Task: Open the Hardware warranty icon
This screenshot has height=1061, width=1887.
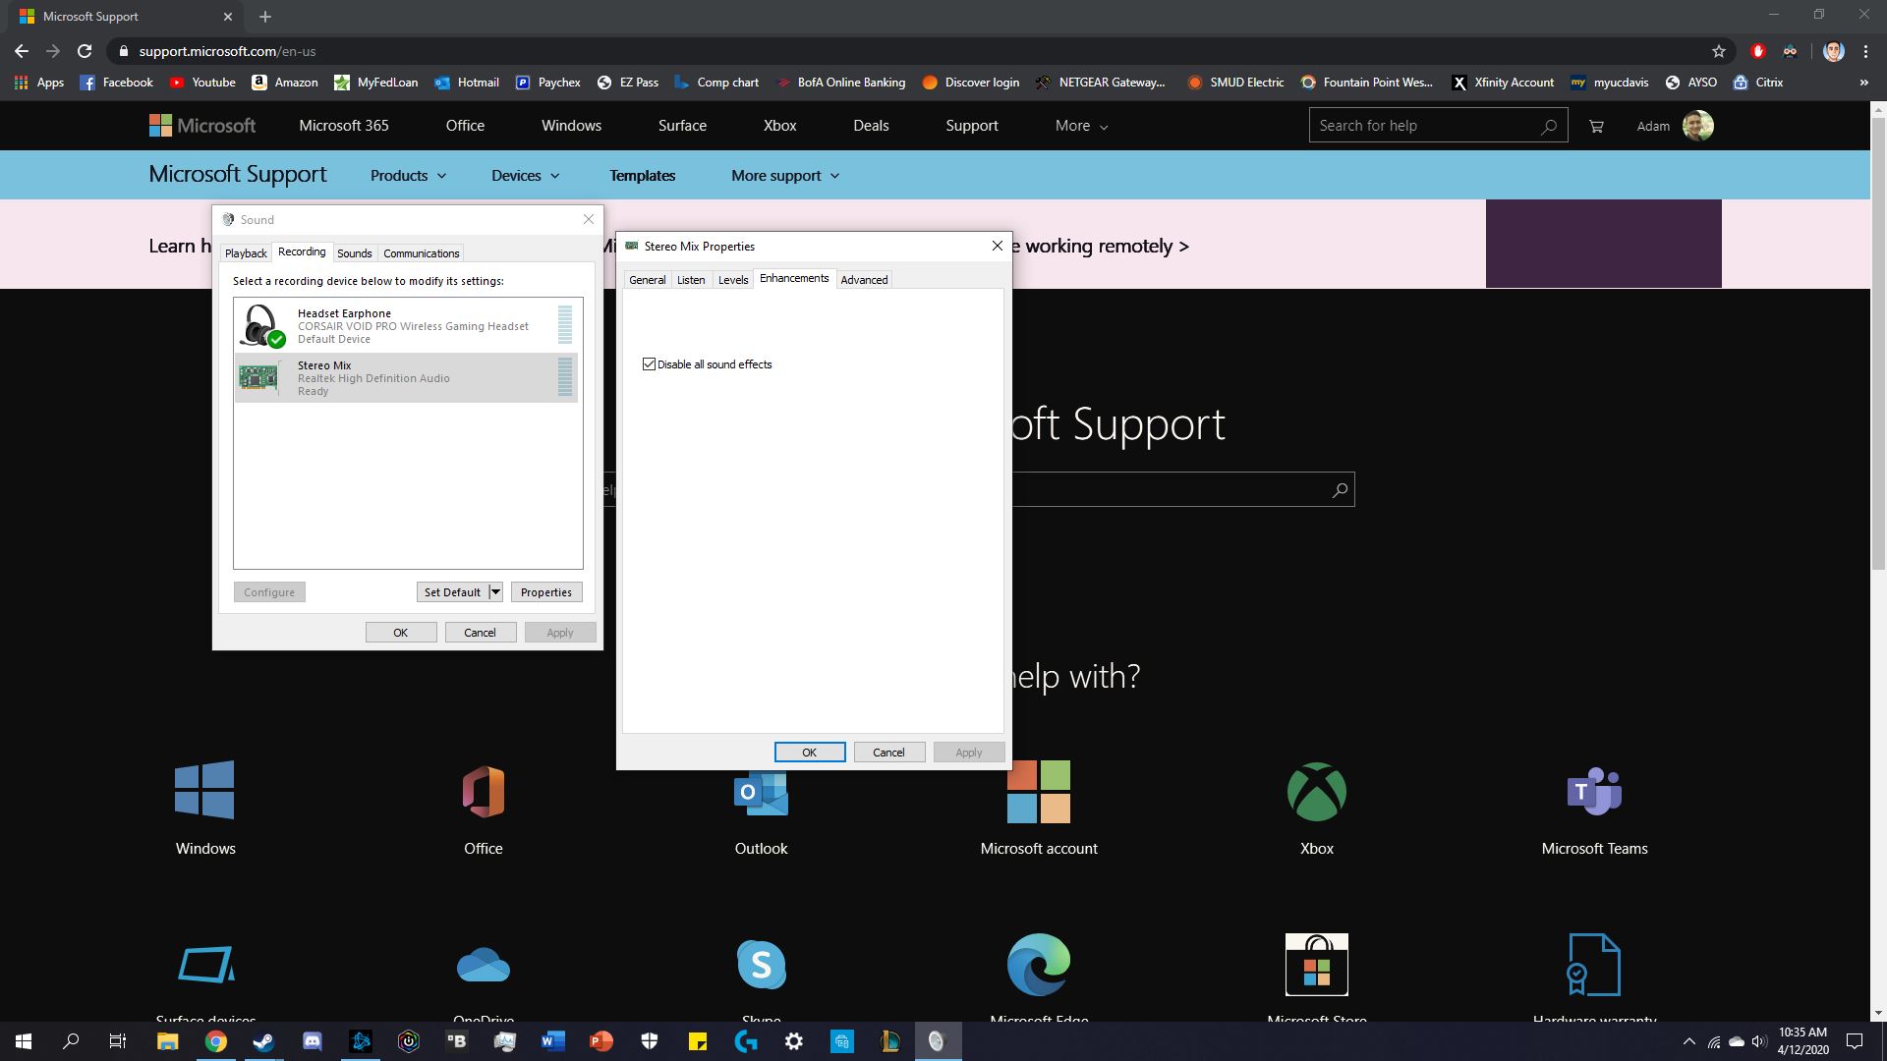Action: tap(1593, 965)
